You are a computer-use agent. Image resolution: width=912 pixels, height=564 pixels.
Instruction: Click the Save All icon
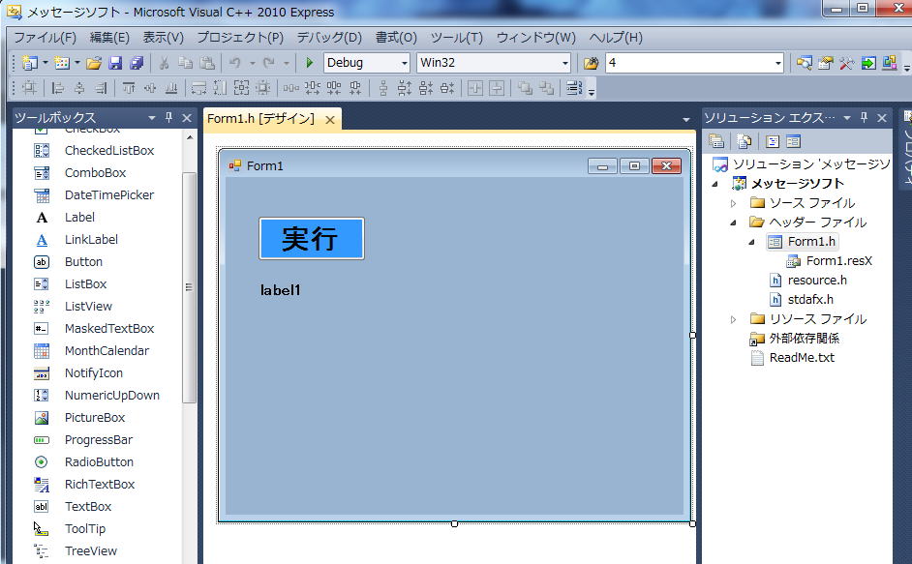(137, 63)
